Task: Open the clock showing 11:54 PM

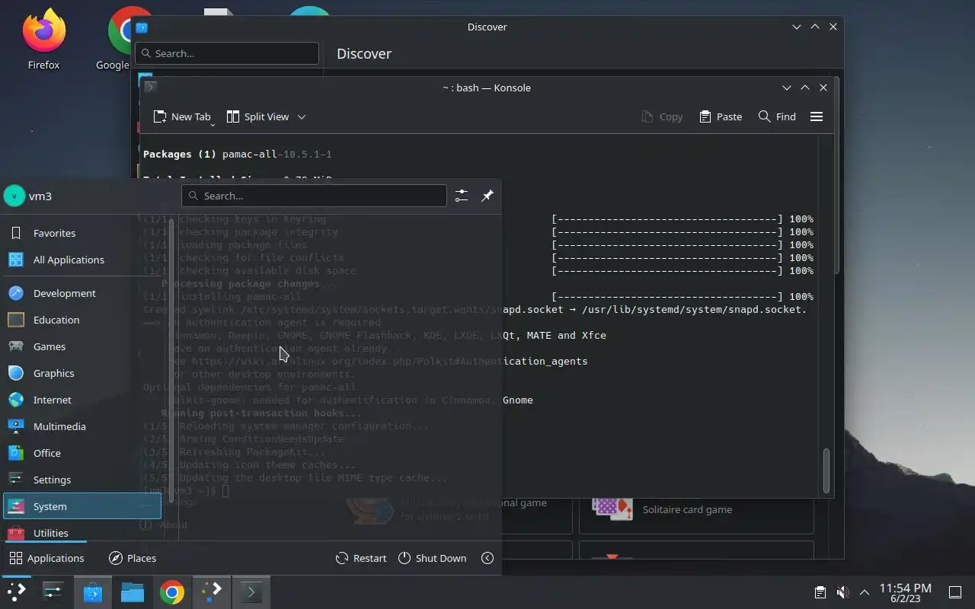Action: pyautogui.click(x=905, y=592)
